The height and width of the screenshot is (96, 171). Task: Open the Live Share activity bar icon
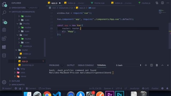(4, 47)
